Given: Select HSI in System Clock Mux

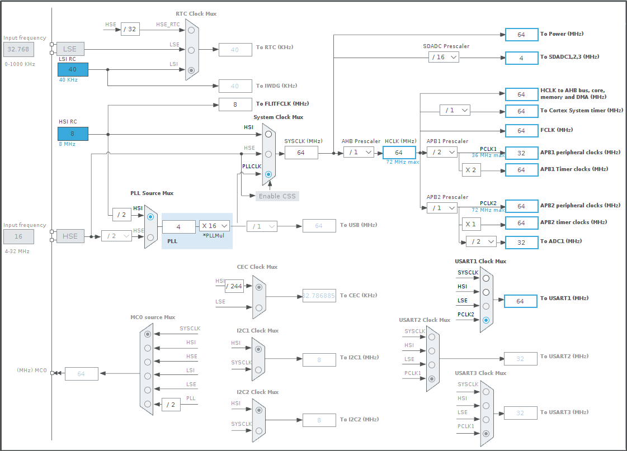Looking at the screenshot, I should pyautogui.click(x=268, y=134).
